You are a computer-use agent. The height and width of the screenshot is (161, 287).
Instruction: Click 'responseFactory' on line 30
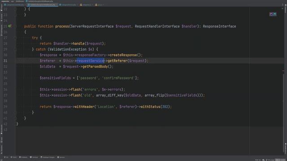point(91,55)
